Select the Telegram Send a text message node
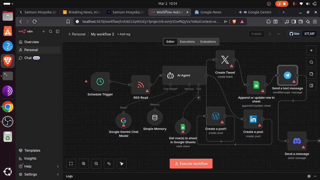Viewport: 320px width, 180px height. (x=287, y=75)
